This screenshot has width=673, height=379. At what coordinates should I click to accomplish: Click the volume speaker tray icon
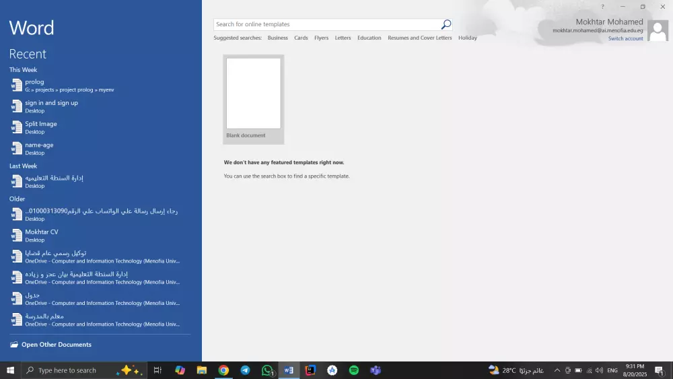click(599, 370)
